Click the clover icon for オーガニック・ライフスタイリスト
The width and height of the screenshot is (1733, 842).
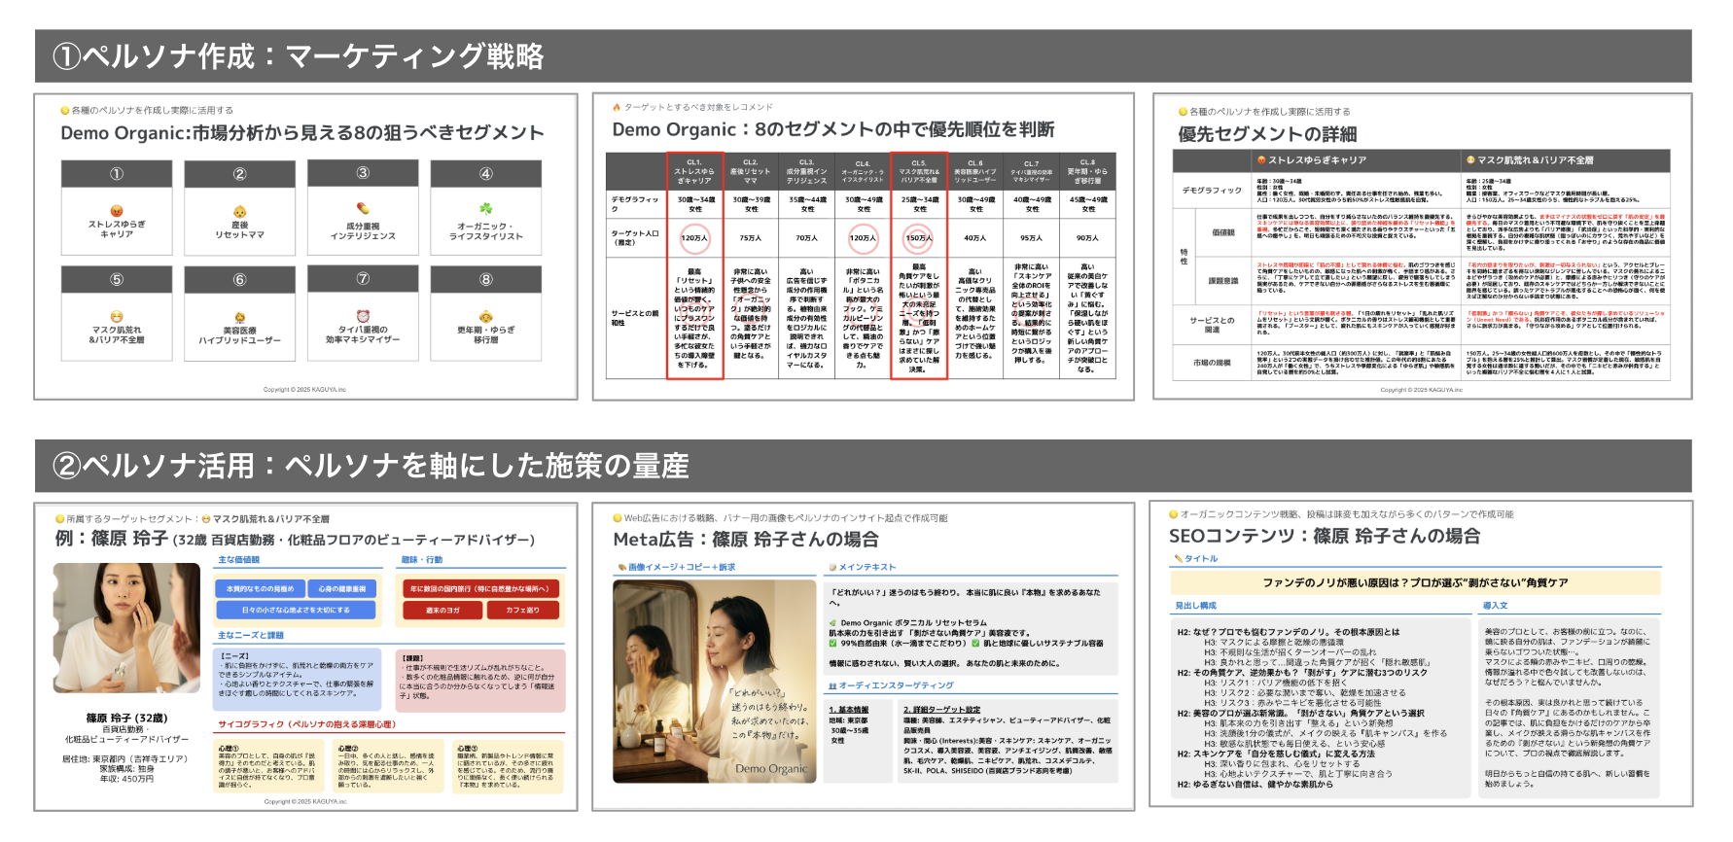coord(485,209)
